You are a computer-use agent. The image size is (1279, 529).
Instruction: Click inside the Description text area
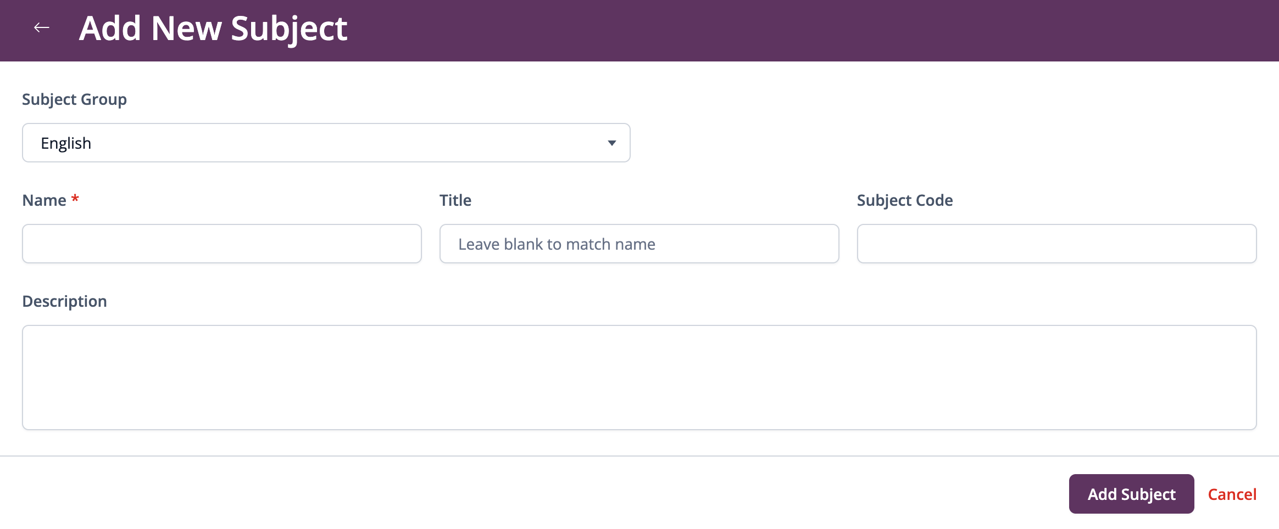(x=639, y=378)
